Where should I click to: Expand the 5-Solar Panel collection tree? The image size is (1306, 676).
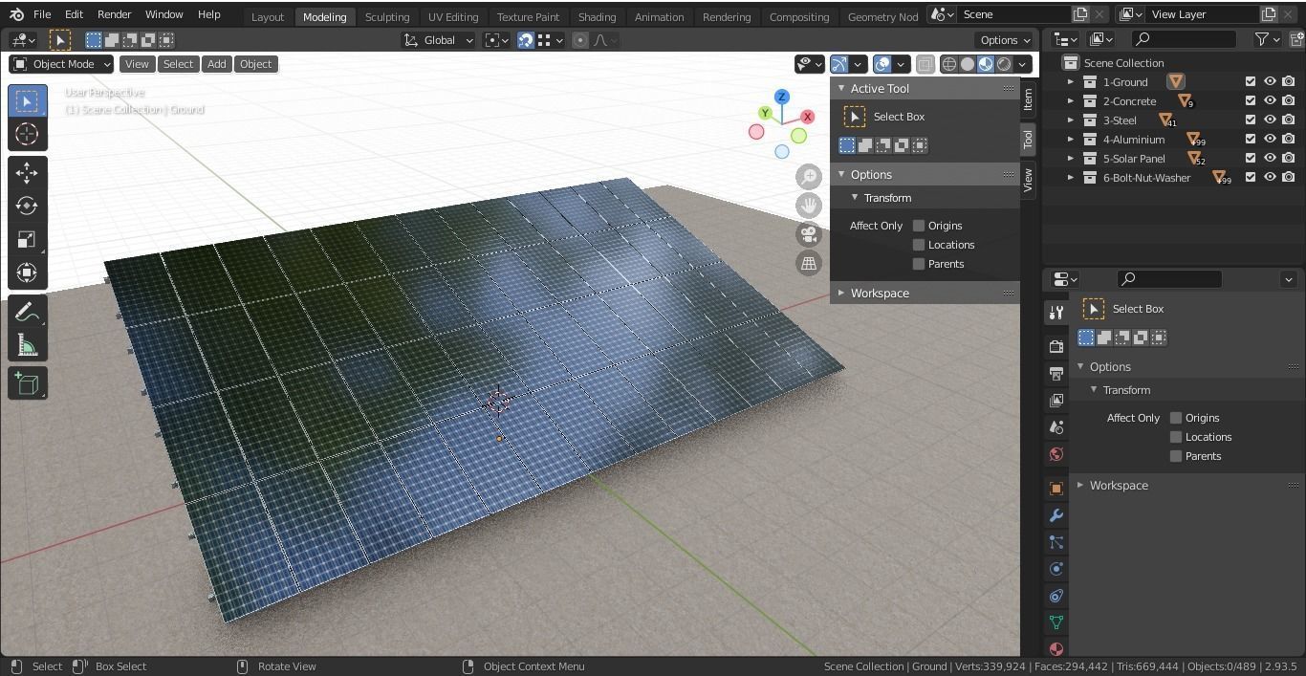point(1071,159)
